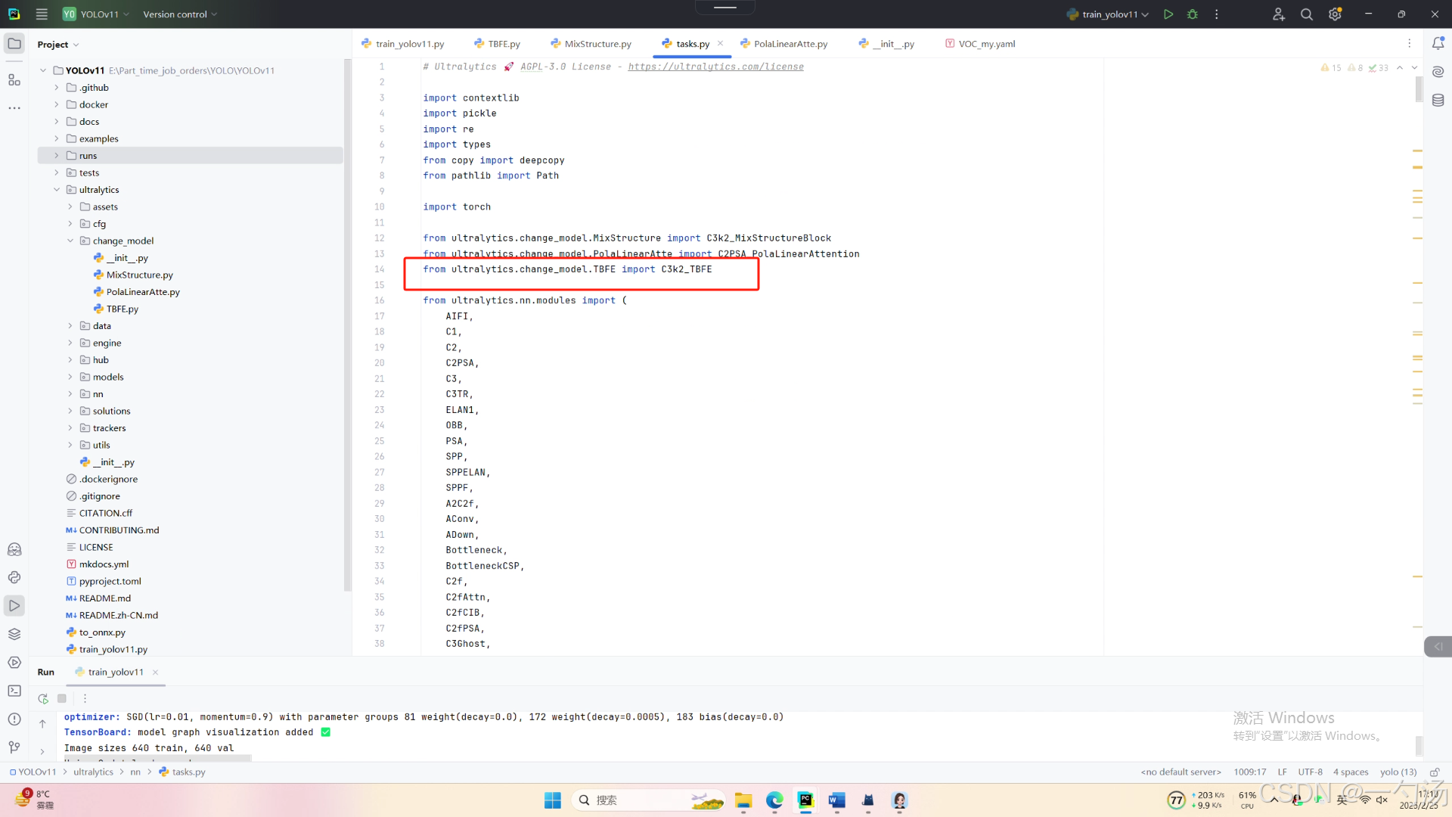The width and height of the screenshot is (1452, 817).
Task: Open Git version control tool window icon
Action: 14,747
